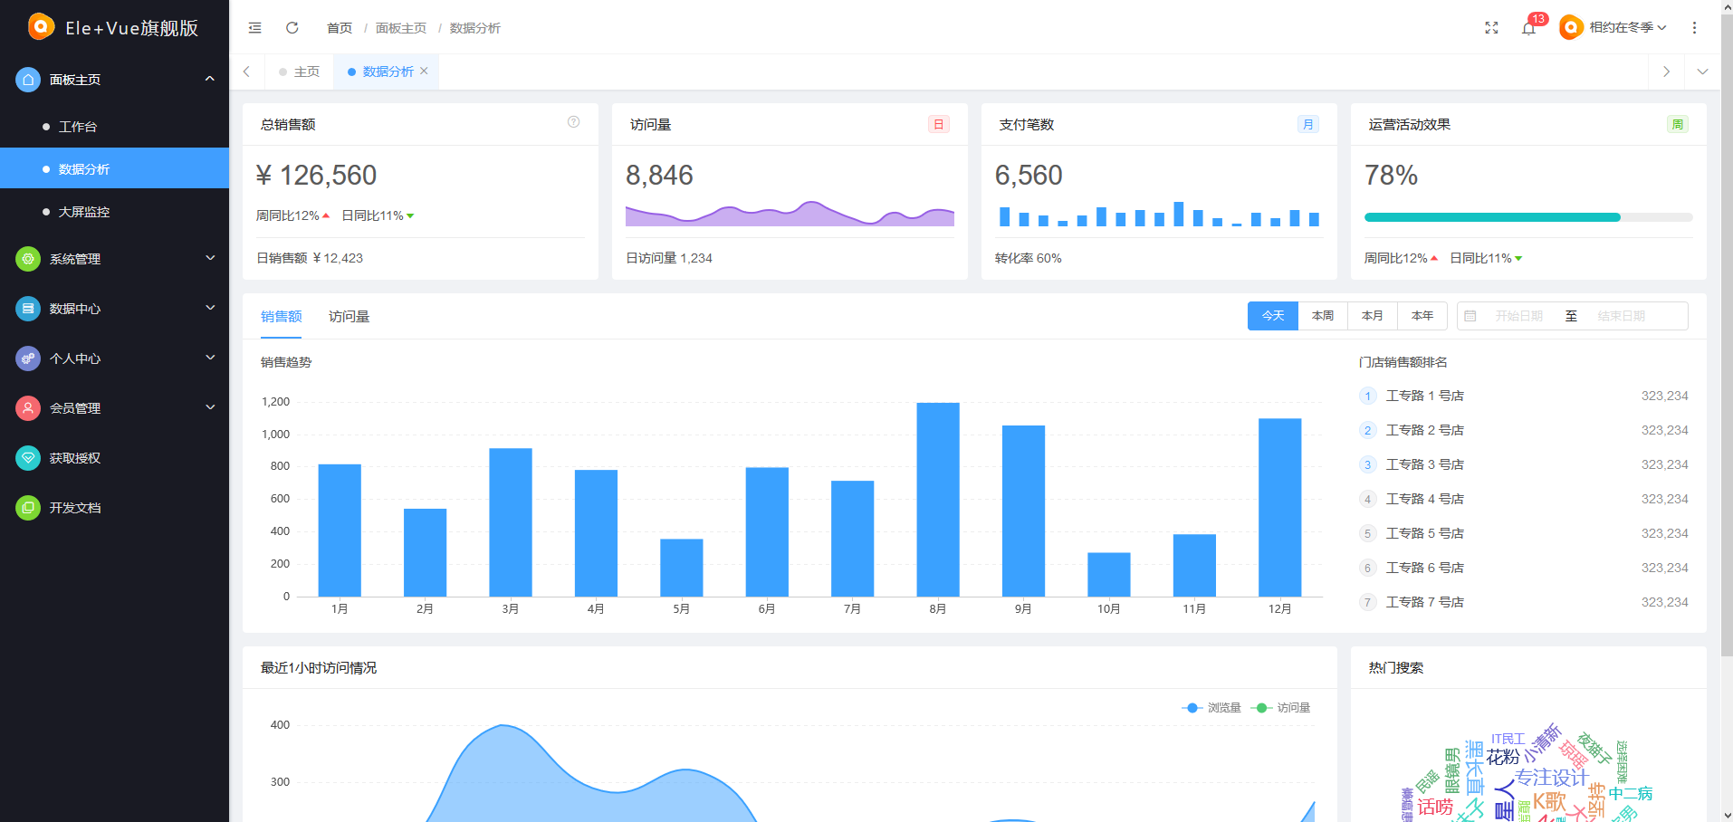This screenshot has width=1733, height=822.
Task: Click the 专注设计 word in word cloud
Action: click(1551, 778)
